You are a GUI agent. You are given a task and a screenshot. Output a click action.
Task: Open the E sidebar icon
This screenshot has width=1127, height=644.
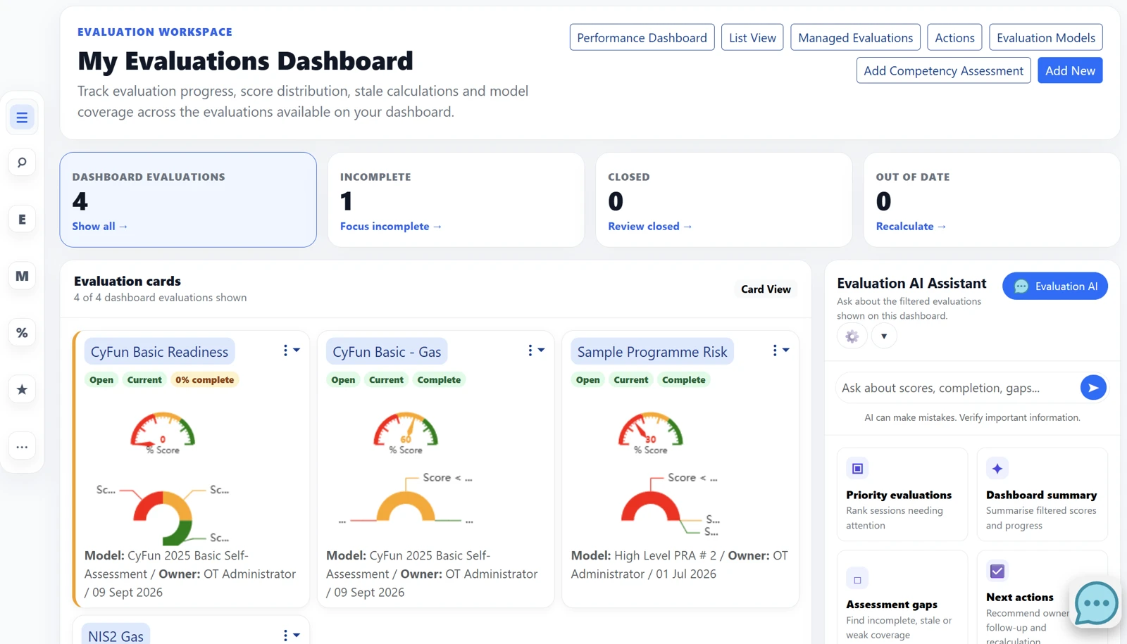coord(22,220)
